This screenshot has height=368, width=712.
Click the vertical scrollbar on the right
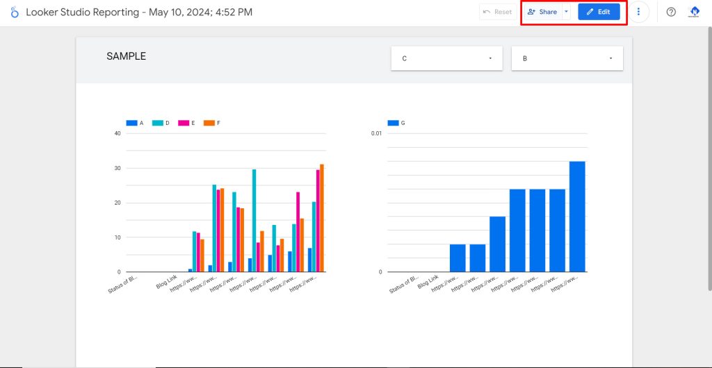[709, 160]
